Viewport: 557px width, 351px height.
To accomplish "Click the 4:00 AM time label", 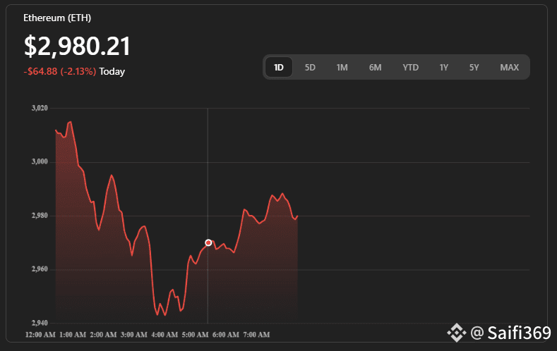I will [164, 335].
